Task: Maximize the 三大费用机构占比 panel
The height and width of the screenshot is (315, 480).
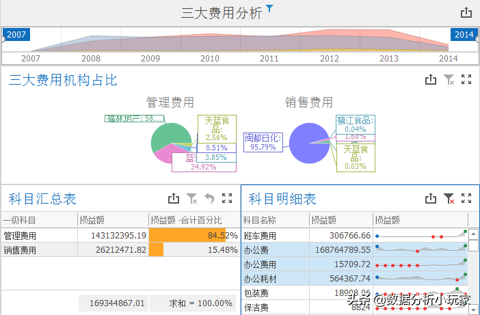Action: point(467,80)
